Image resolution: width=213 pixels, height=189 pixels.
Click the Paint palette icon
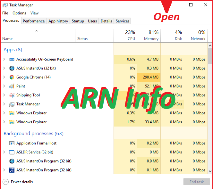click(x=12, y=86)
